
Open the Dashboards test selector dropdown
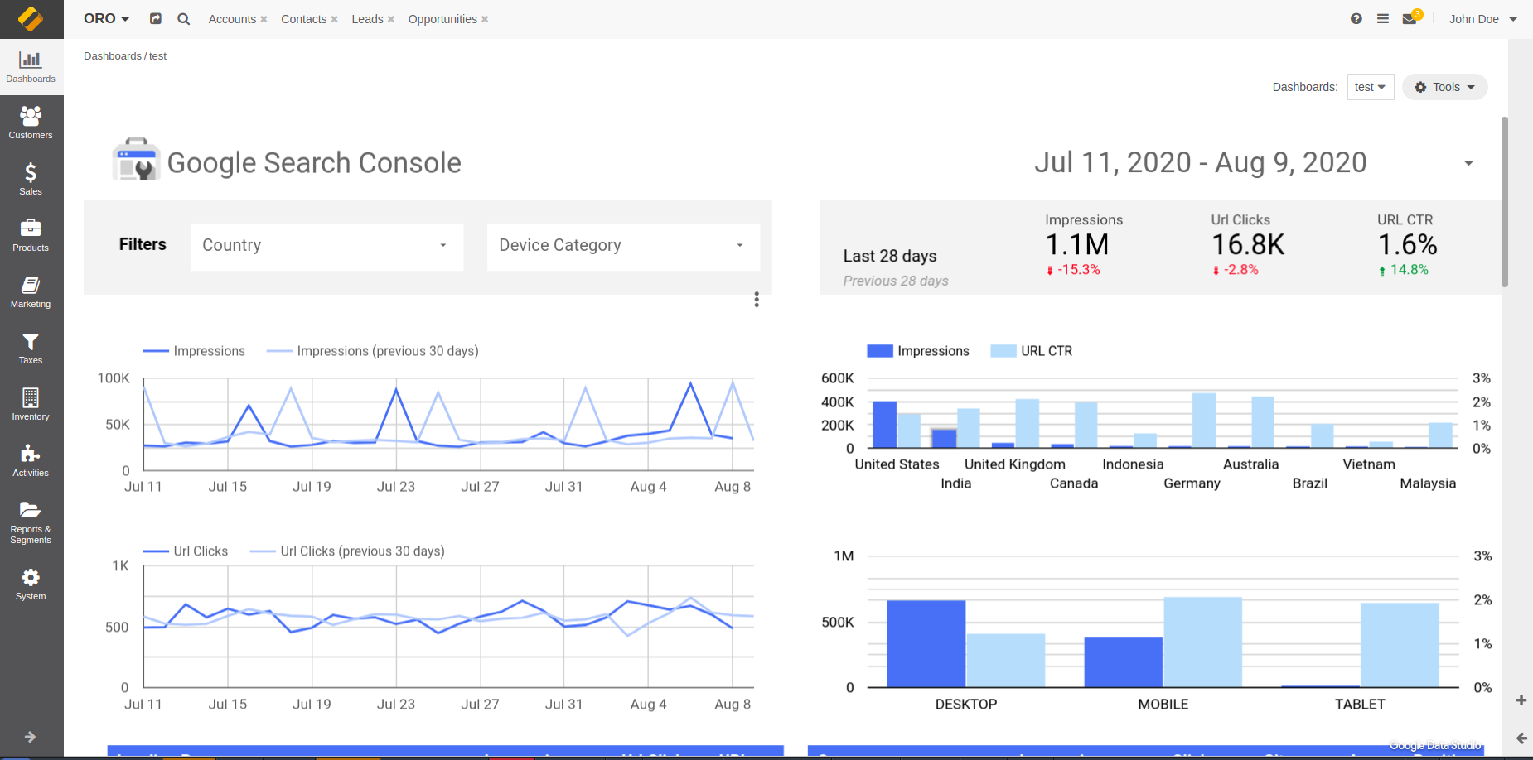pos(1370,87)
